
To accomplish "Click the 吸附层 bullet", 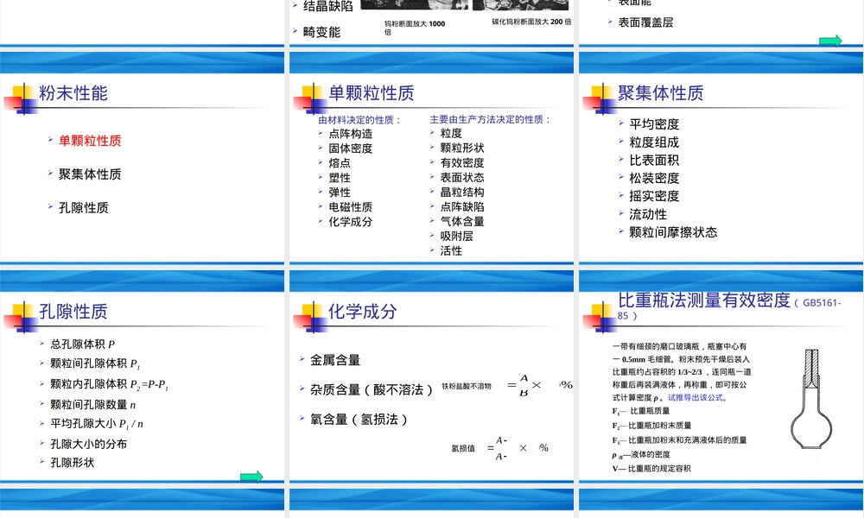I will pyautogui.click(x=456, y=237).
